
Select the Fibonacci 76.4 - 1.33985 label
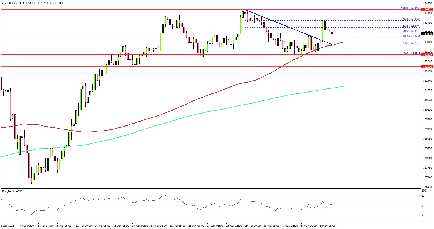click(412, 19)
